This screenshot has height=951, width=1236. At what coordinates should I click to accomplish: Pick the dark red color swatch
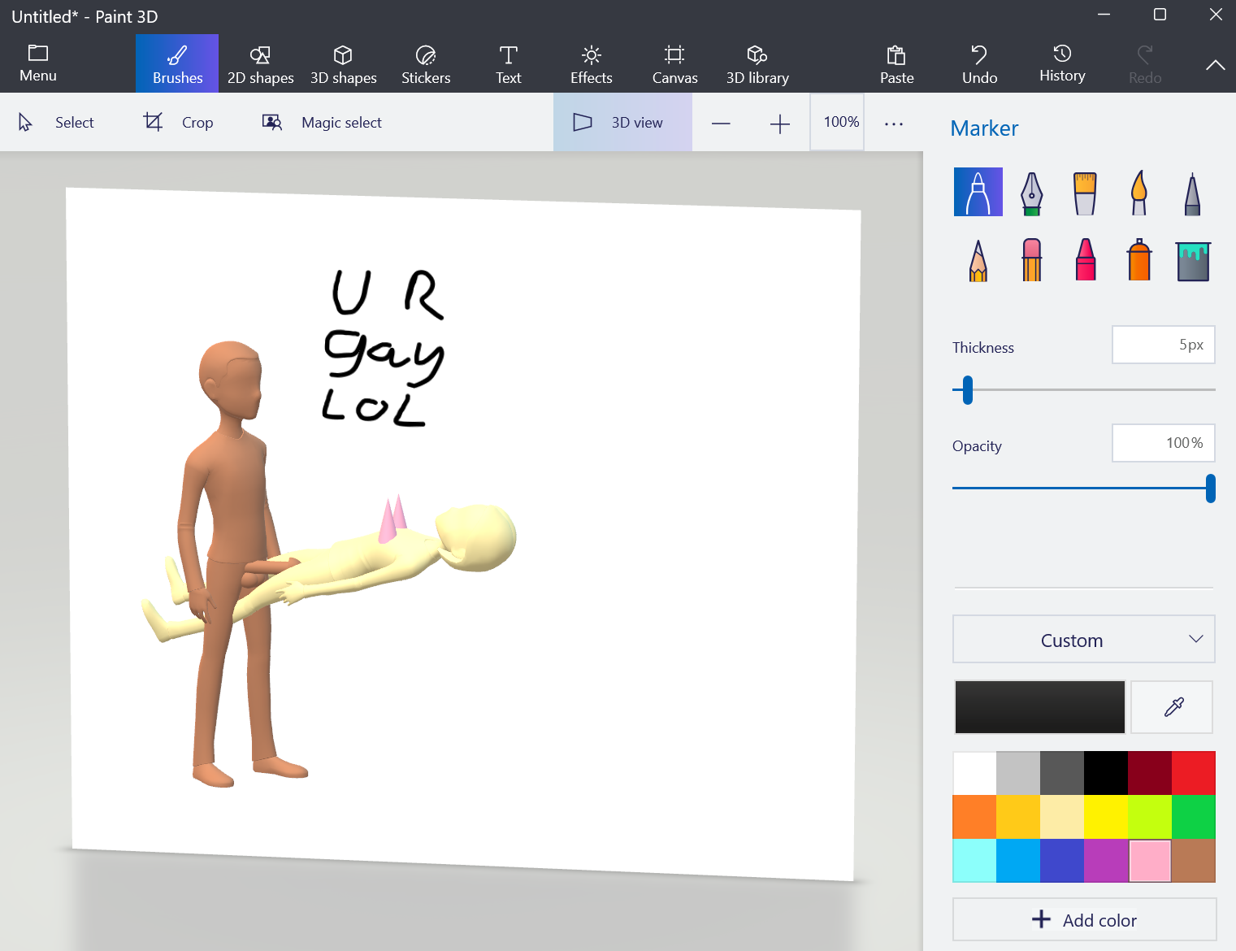[1150, 773]
